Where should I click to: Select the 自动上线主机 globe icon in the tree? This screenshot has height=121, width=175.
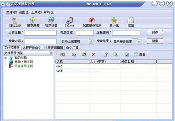point(11,62)
